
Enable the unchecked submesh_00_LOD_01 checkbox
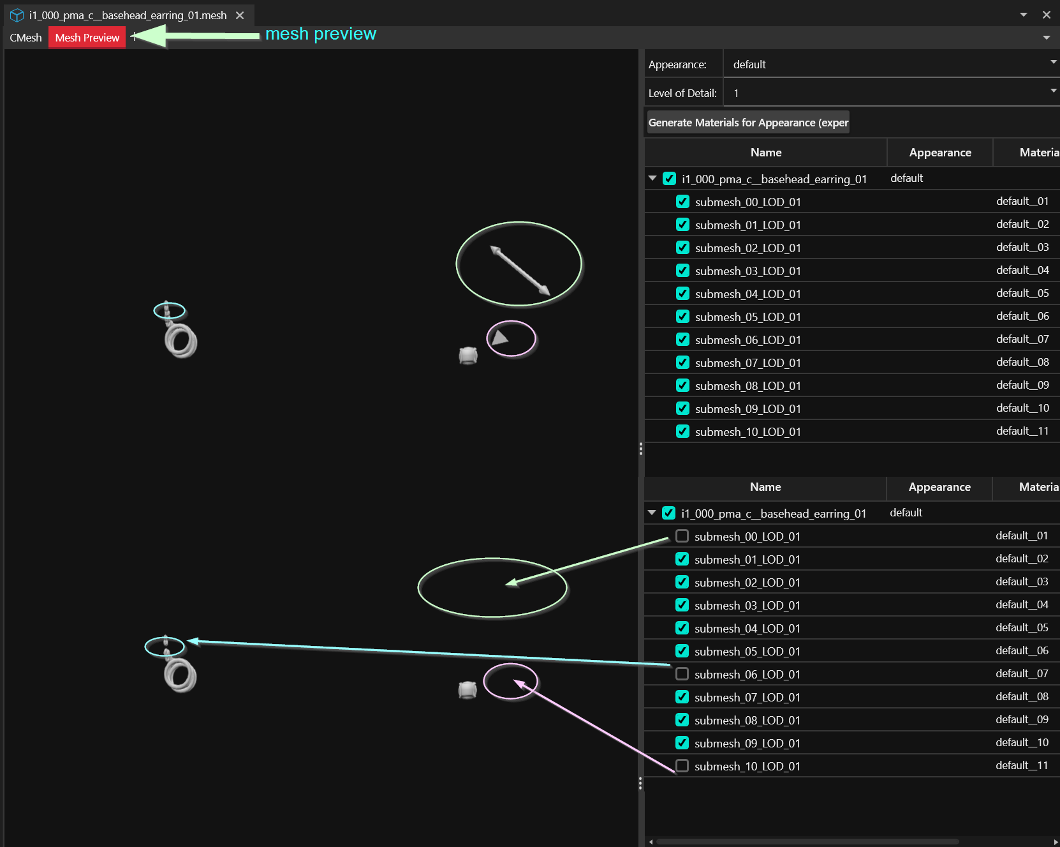[x=682, y=536]
